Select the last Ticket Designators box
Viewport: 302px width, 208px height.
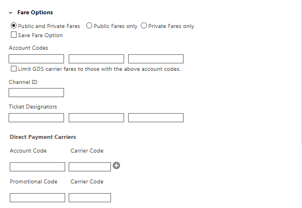pyautogui.click(x=156, y=118)
